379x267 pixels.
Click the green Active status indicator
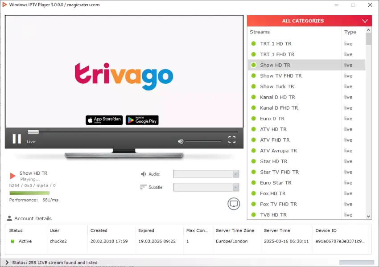[12, 241]
